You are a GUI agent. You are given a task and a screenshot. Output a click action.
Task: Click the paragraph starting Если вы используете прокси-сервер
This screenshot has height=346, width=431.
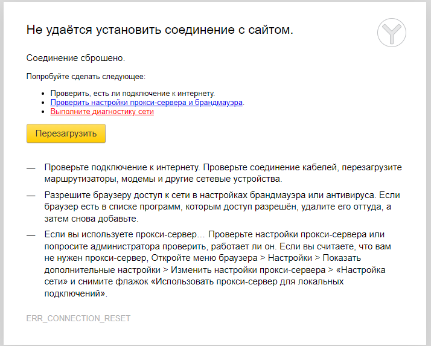tap(217, 264)
